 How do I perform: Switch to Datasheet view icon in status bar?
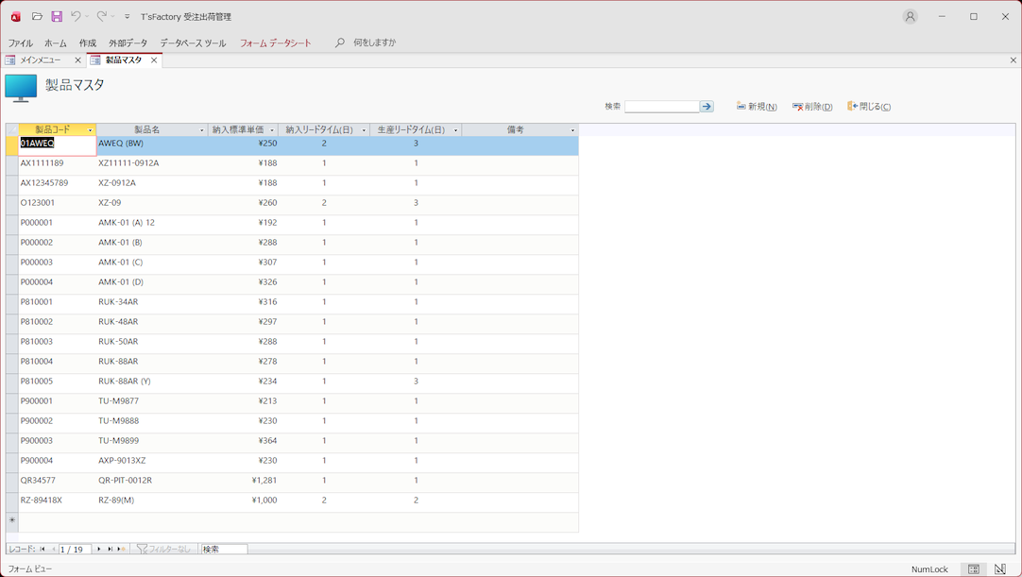click(x=974, y=569)
